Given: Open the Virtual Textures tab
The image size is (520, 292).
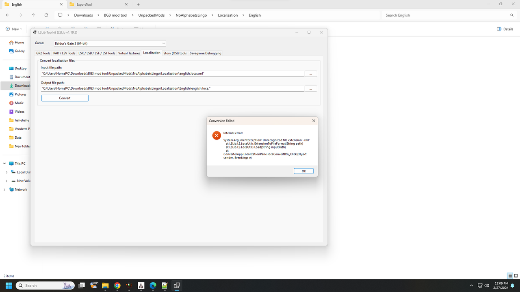Looking at the screenshot, I should pos(129,53).
